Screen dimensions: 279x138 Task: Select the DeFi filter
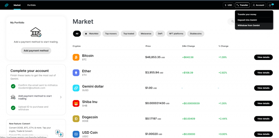pyautogui.click(x=160, y=33)
